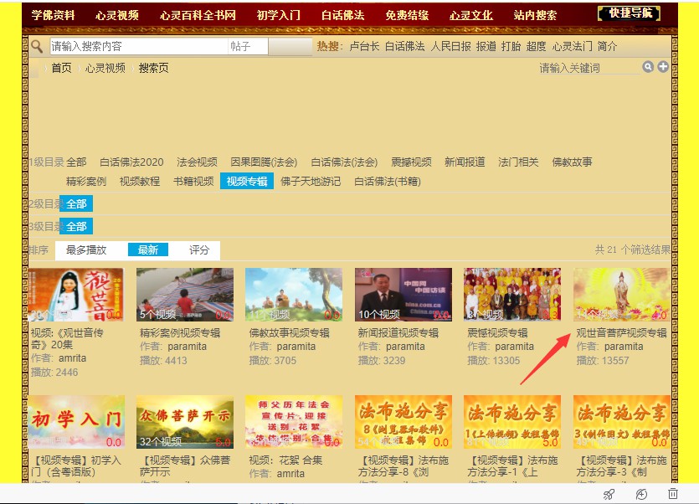Sort results by 评分
This screenshot has height=504, width=699.
199,249
